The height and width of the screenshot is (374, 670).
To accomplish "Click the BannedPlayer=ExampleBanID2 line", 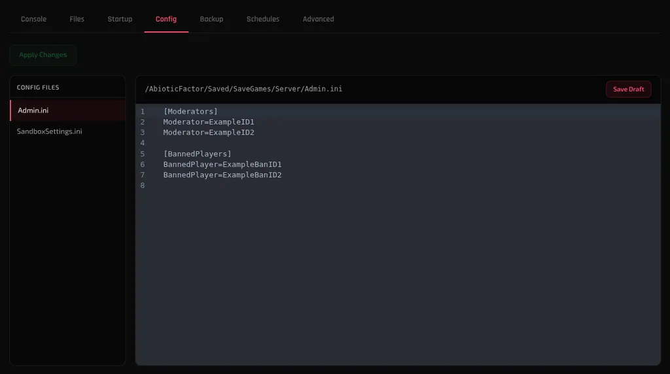I will (222, 175).
